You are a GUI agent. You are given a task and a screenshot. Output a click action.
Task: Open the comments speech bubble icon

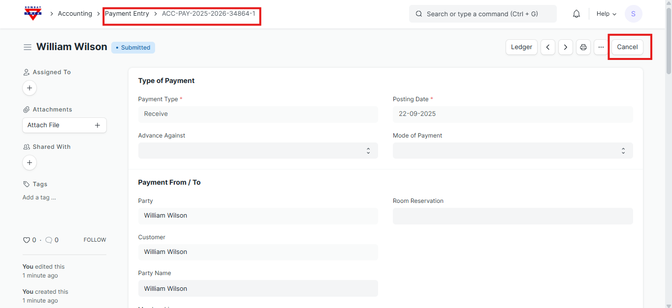(x=49, y=240)
